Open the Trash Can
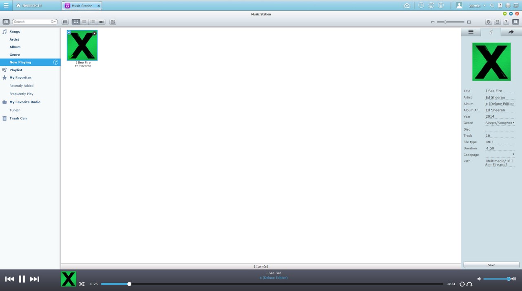Viewport: 522px width, 291px height. [18, 118]
